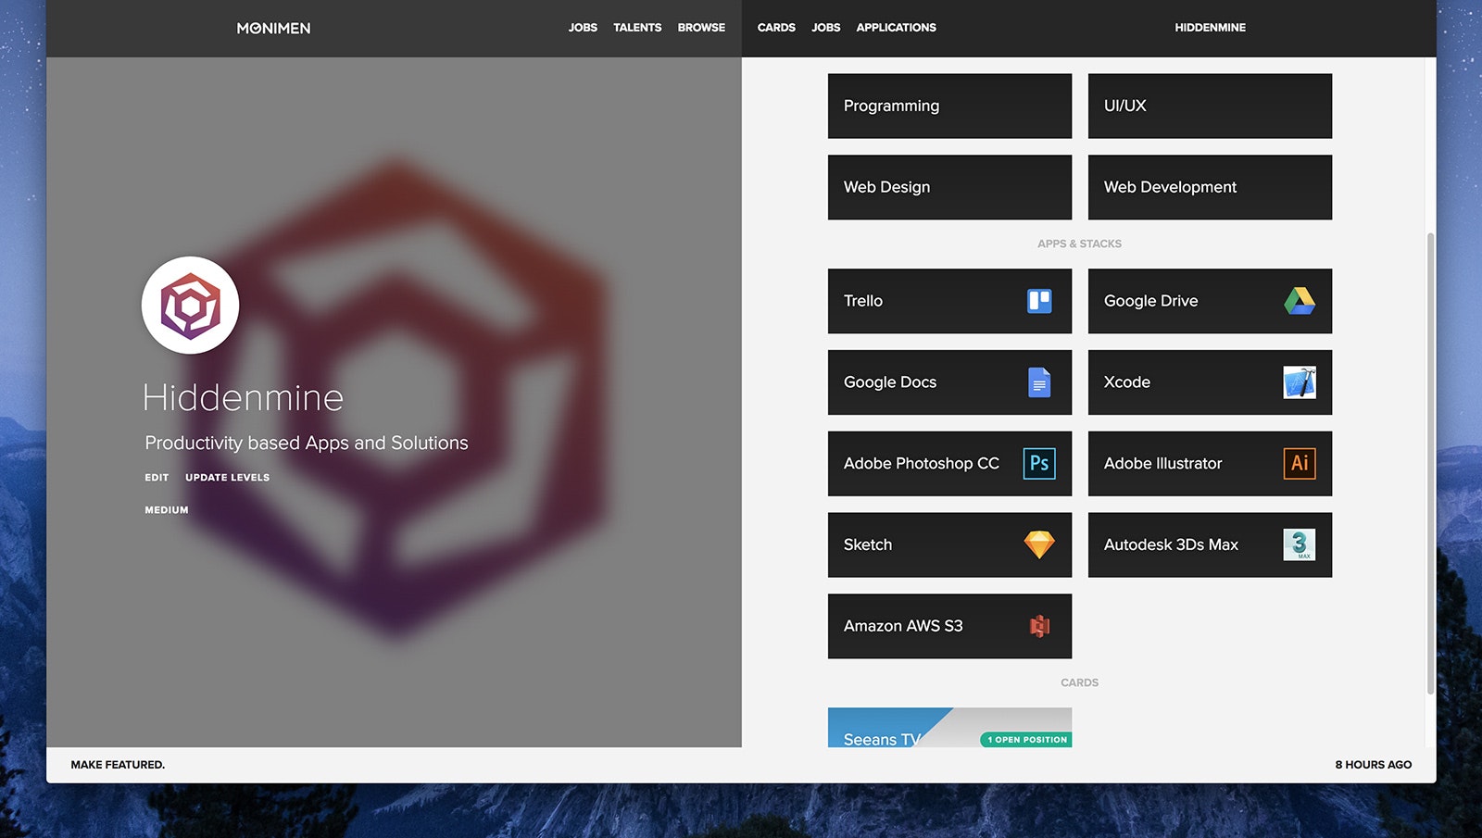Image resolution: width=1482 pixels, height=838 pixels.
Task: Click the Google Drive triangle icon
Action: pyautogui.click(x=1300, y=301)
